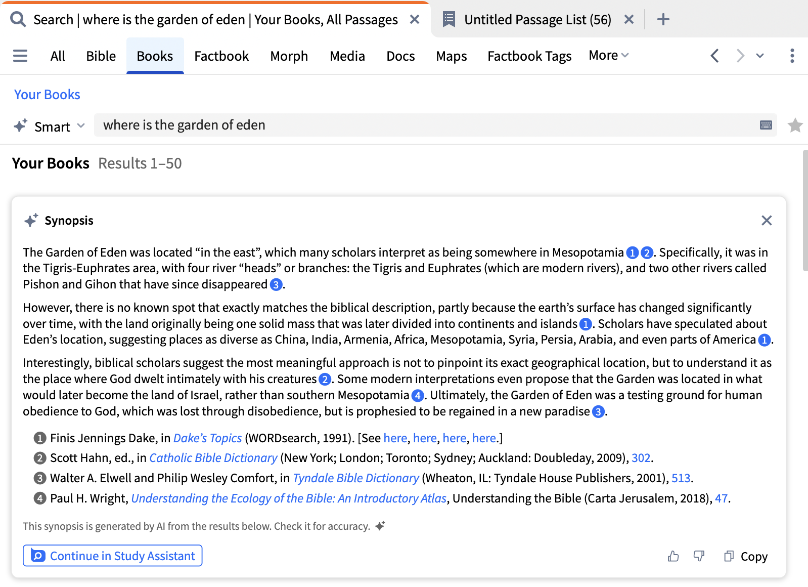Click citation 3 after 'new paradise'
This screenshot has width=808, height=587.
click(599, 412)
